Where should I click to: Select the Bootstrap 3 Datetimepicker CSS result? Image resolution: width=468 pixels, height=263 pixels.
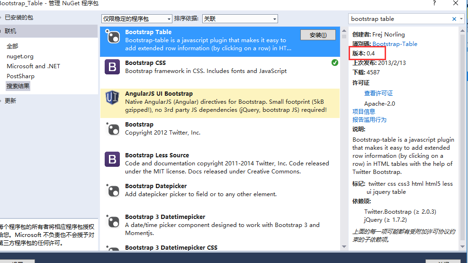coord(171,247)
